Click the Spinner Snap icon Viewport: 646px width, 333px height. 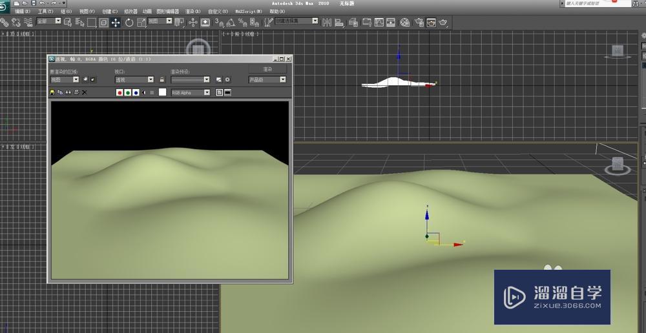pos(254,22)
